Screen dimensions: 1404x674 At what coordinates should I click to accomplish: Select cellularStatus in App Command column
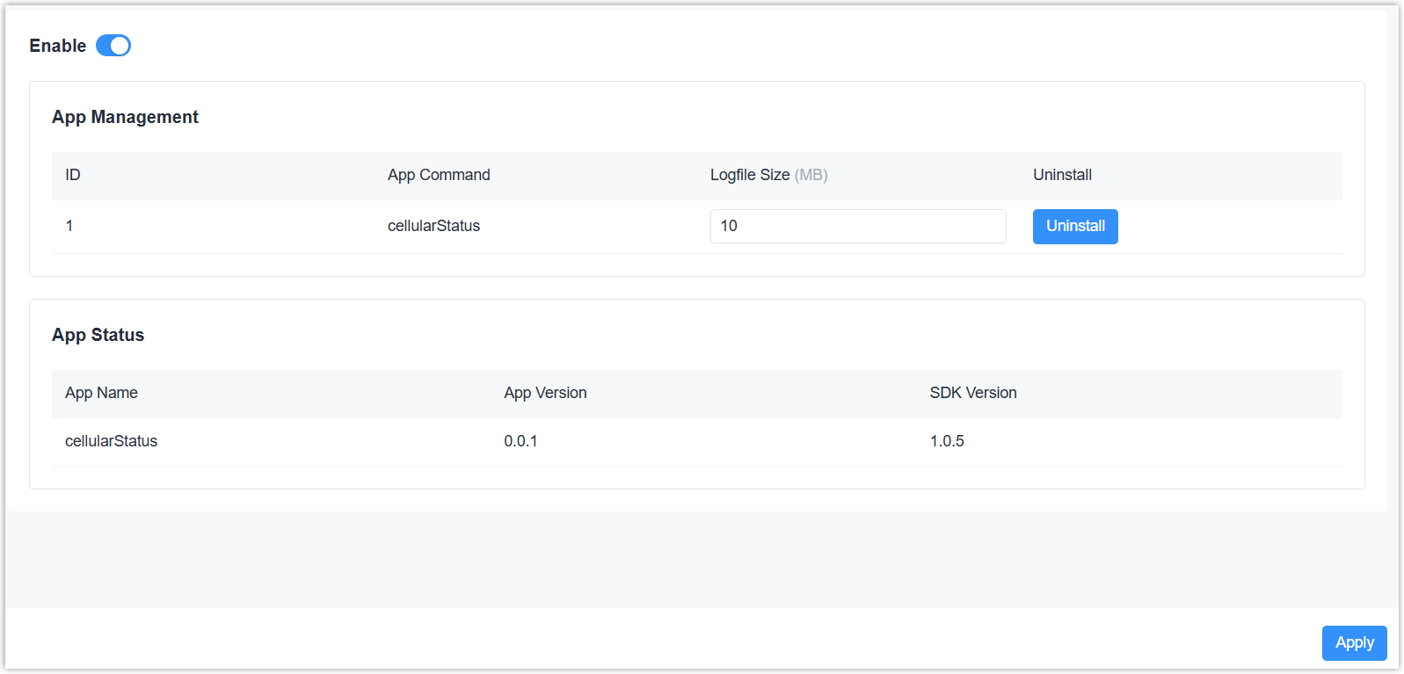click(433, 226)
